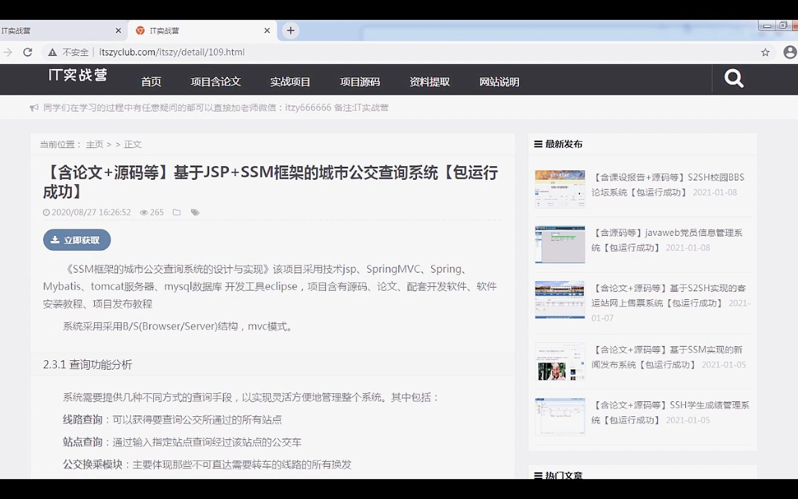This screenshot has height=499, width=798.
Task: Open the 项目源码 menu item
Action: (x=360, y=82)
